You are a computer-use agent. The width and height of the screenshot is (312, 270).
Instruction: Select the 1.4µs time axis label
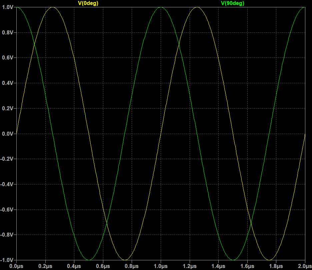pyautogui.click(x=218, y=266)
